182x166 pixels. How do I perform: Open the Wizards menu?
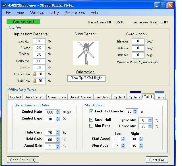pyautogui.click(x=37, y=13)
